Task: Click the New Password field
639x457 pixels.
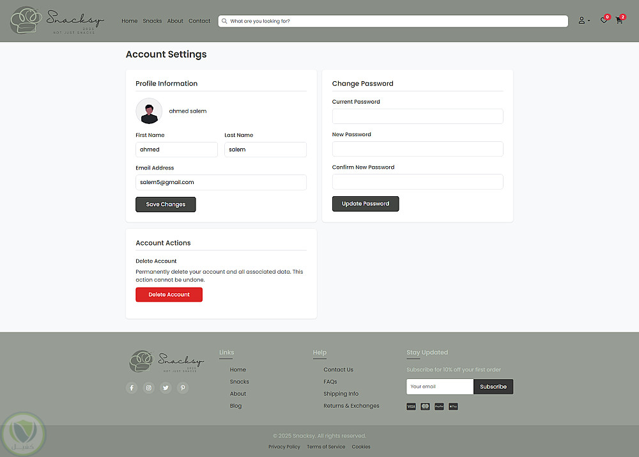Action: tap(417, 149)
